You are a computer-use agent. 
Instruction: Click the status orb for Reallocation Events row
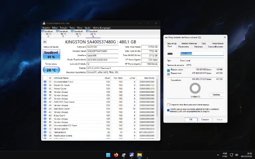[45, 135]
